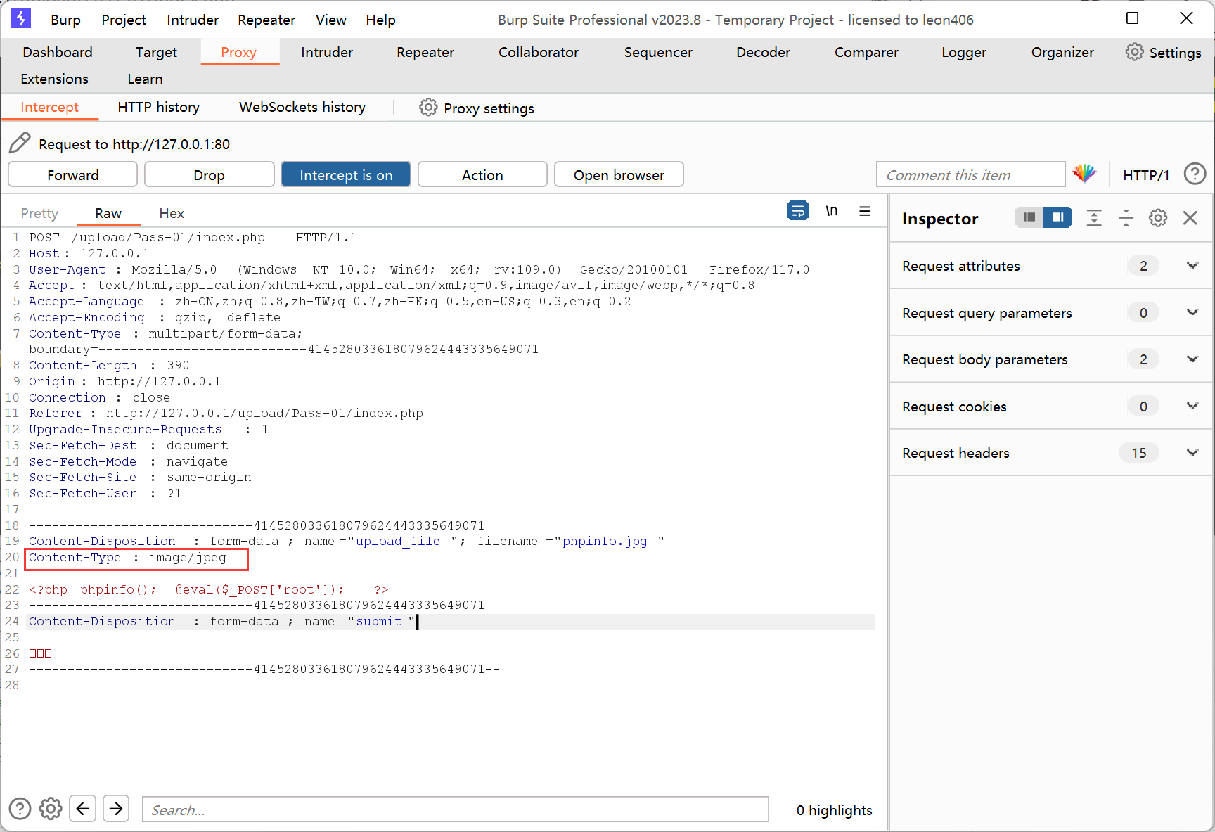Viewport: 1215px width, 832px height.
Task: Collapse all Inspector sections icon
Action: point(1126,218)
